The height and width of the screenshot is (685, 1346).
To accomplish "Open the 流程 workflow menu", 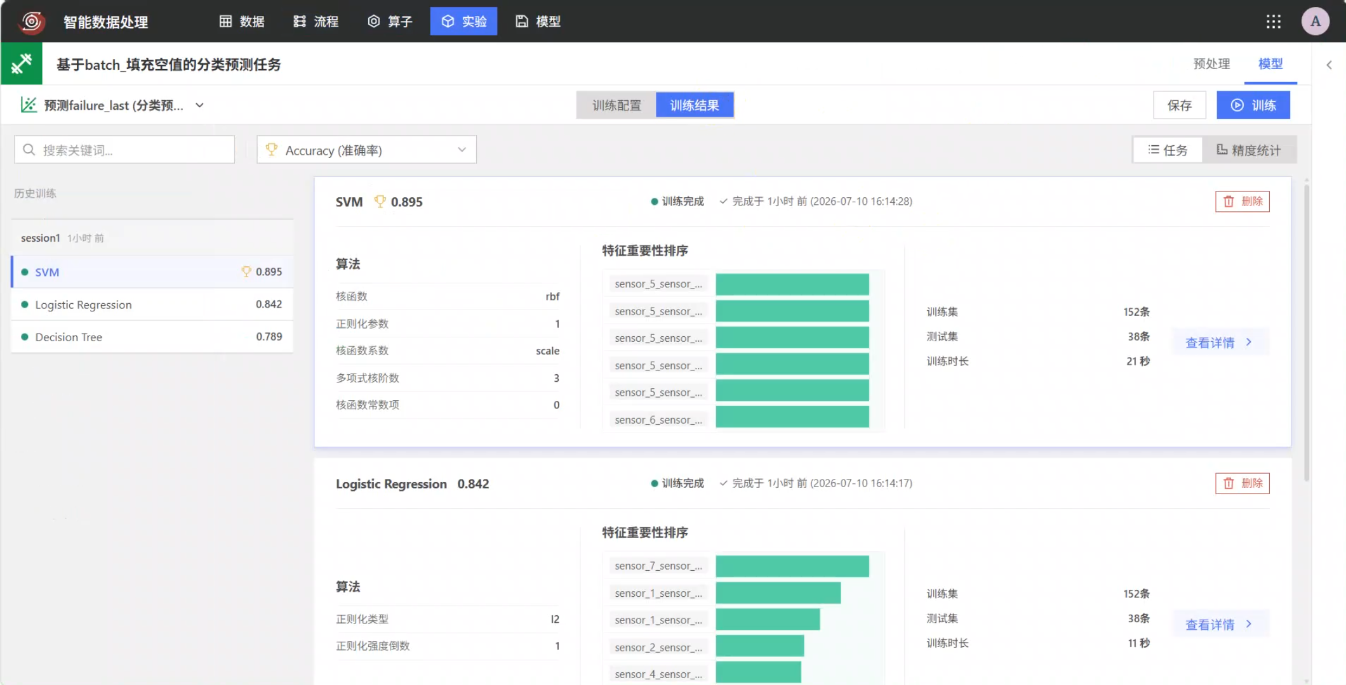I will tap(316, 22).
